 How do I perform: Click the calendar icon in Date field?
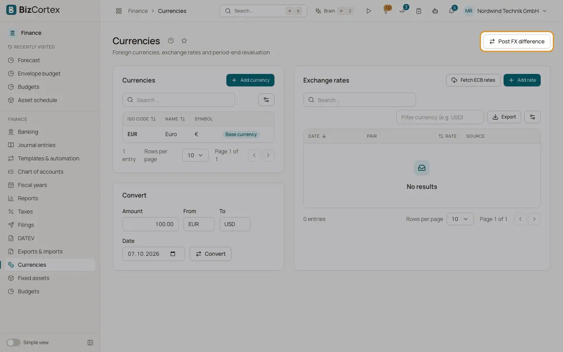173,254
